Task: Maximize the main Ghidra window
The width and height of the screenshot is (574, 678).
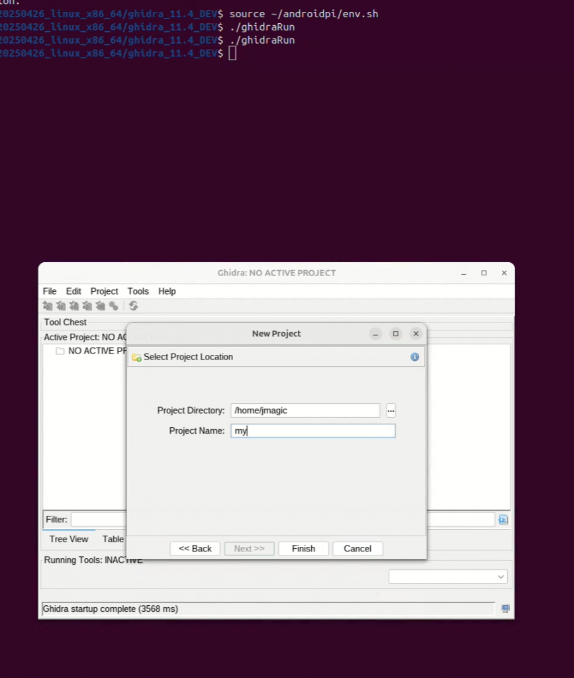Action: click(x=484, y=273)
